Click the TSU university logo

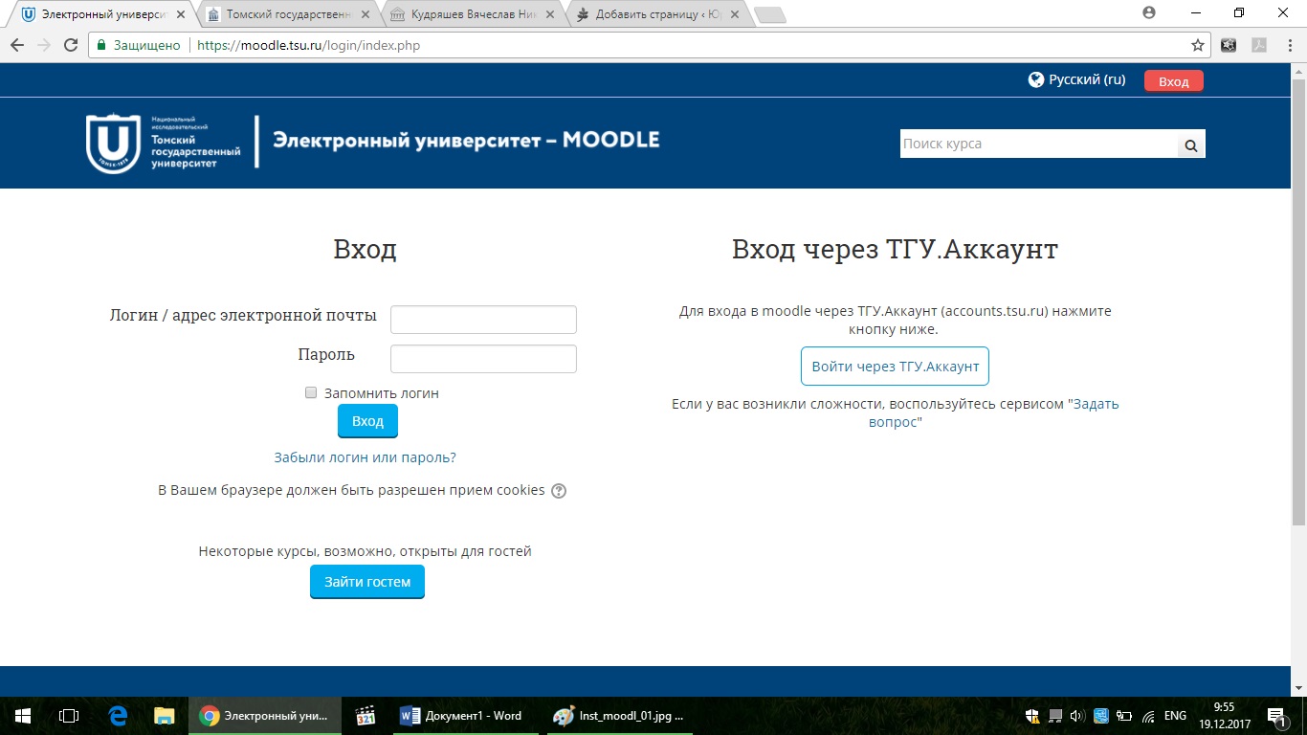tap(164, 144)
